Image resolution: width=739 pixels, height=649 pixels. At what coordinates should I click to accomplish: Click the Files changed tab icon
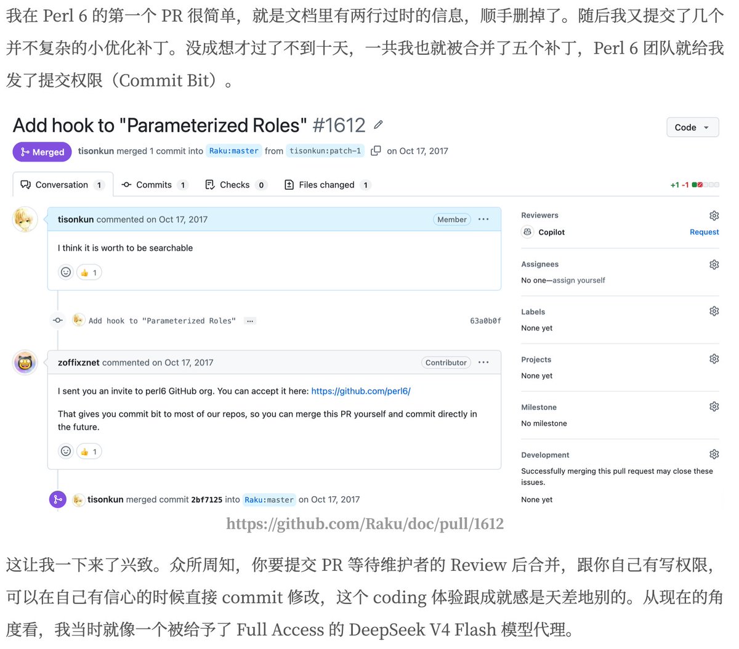[289, 184]
